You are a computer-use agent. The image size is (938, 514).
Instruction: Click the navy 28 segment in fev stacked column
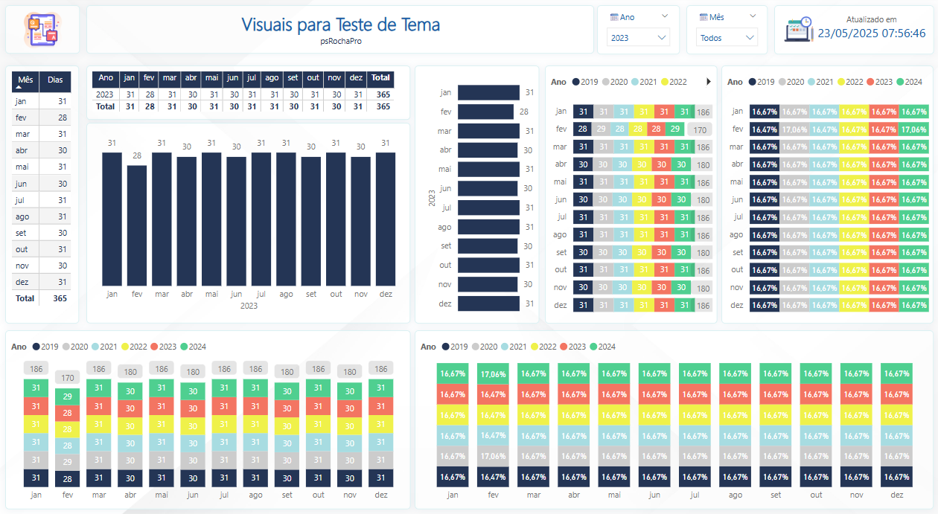66,479
